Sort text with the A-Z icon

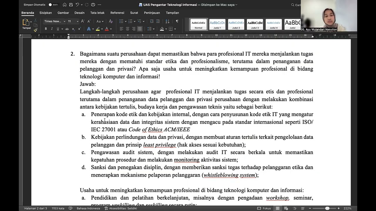click(167, 21)
